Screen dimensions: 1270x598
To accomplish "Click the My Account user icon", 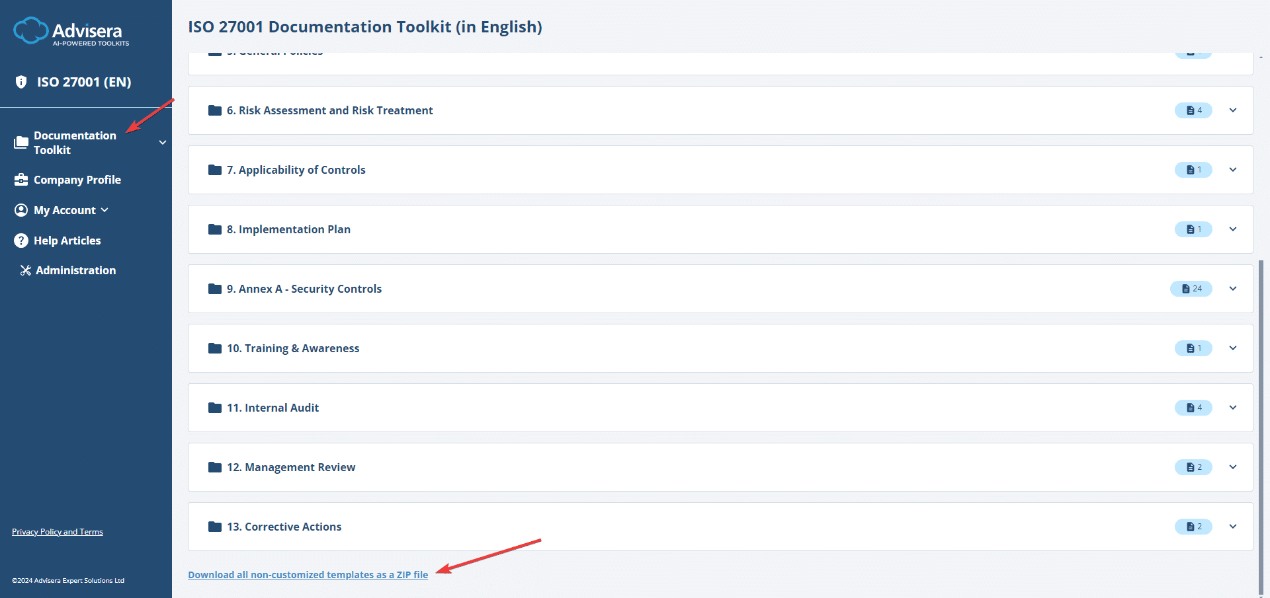I will (x=21, y=210).
